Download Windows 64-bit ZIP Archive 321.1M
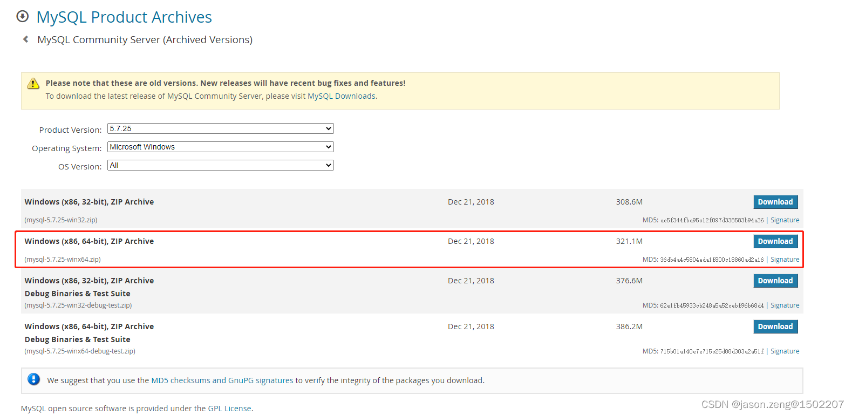Viewport: 852px width, 415px height. point(775,241)
